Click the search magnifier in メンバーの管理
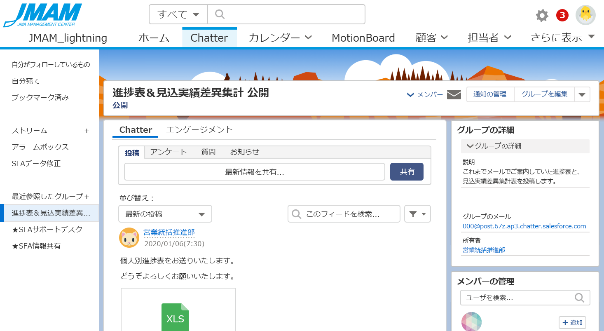Viewport: 604px width, 331px height. click(579, 298)
